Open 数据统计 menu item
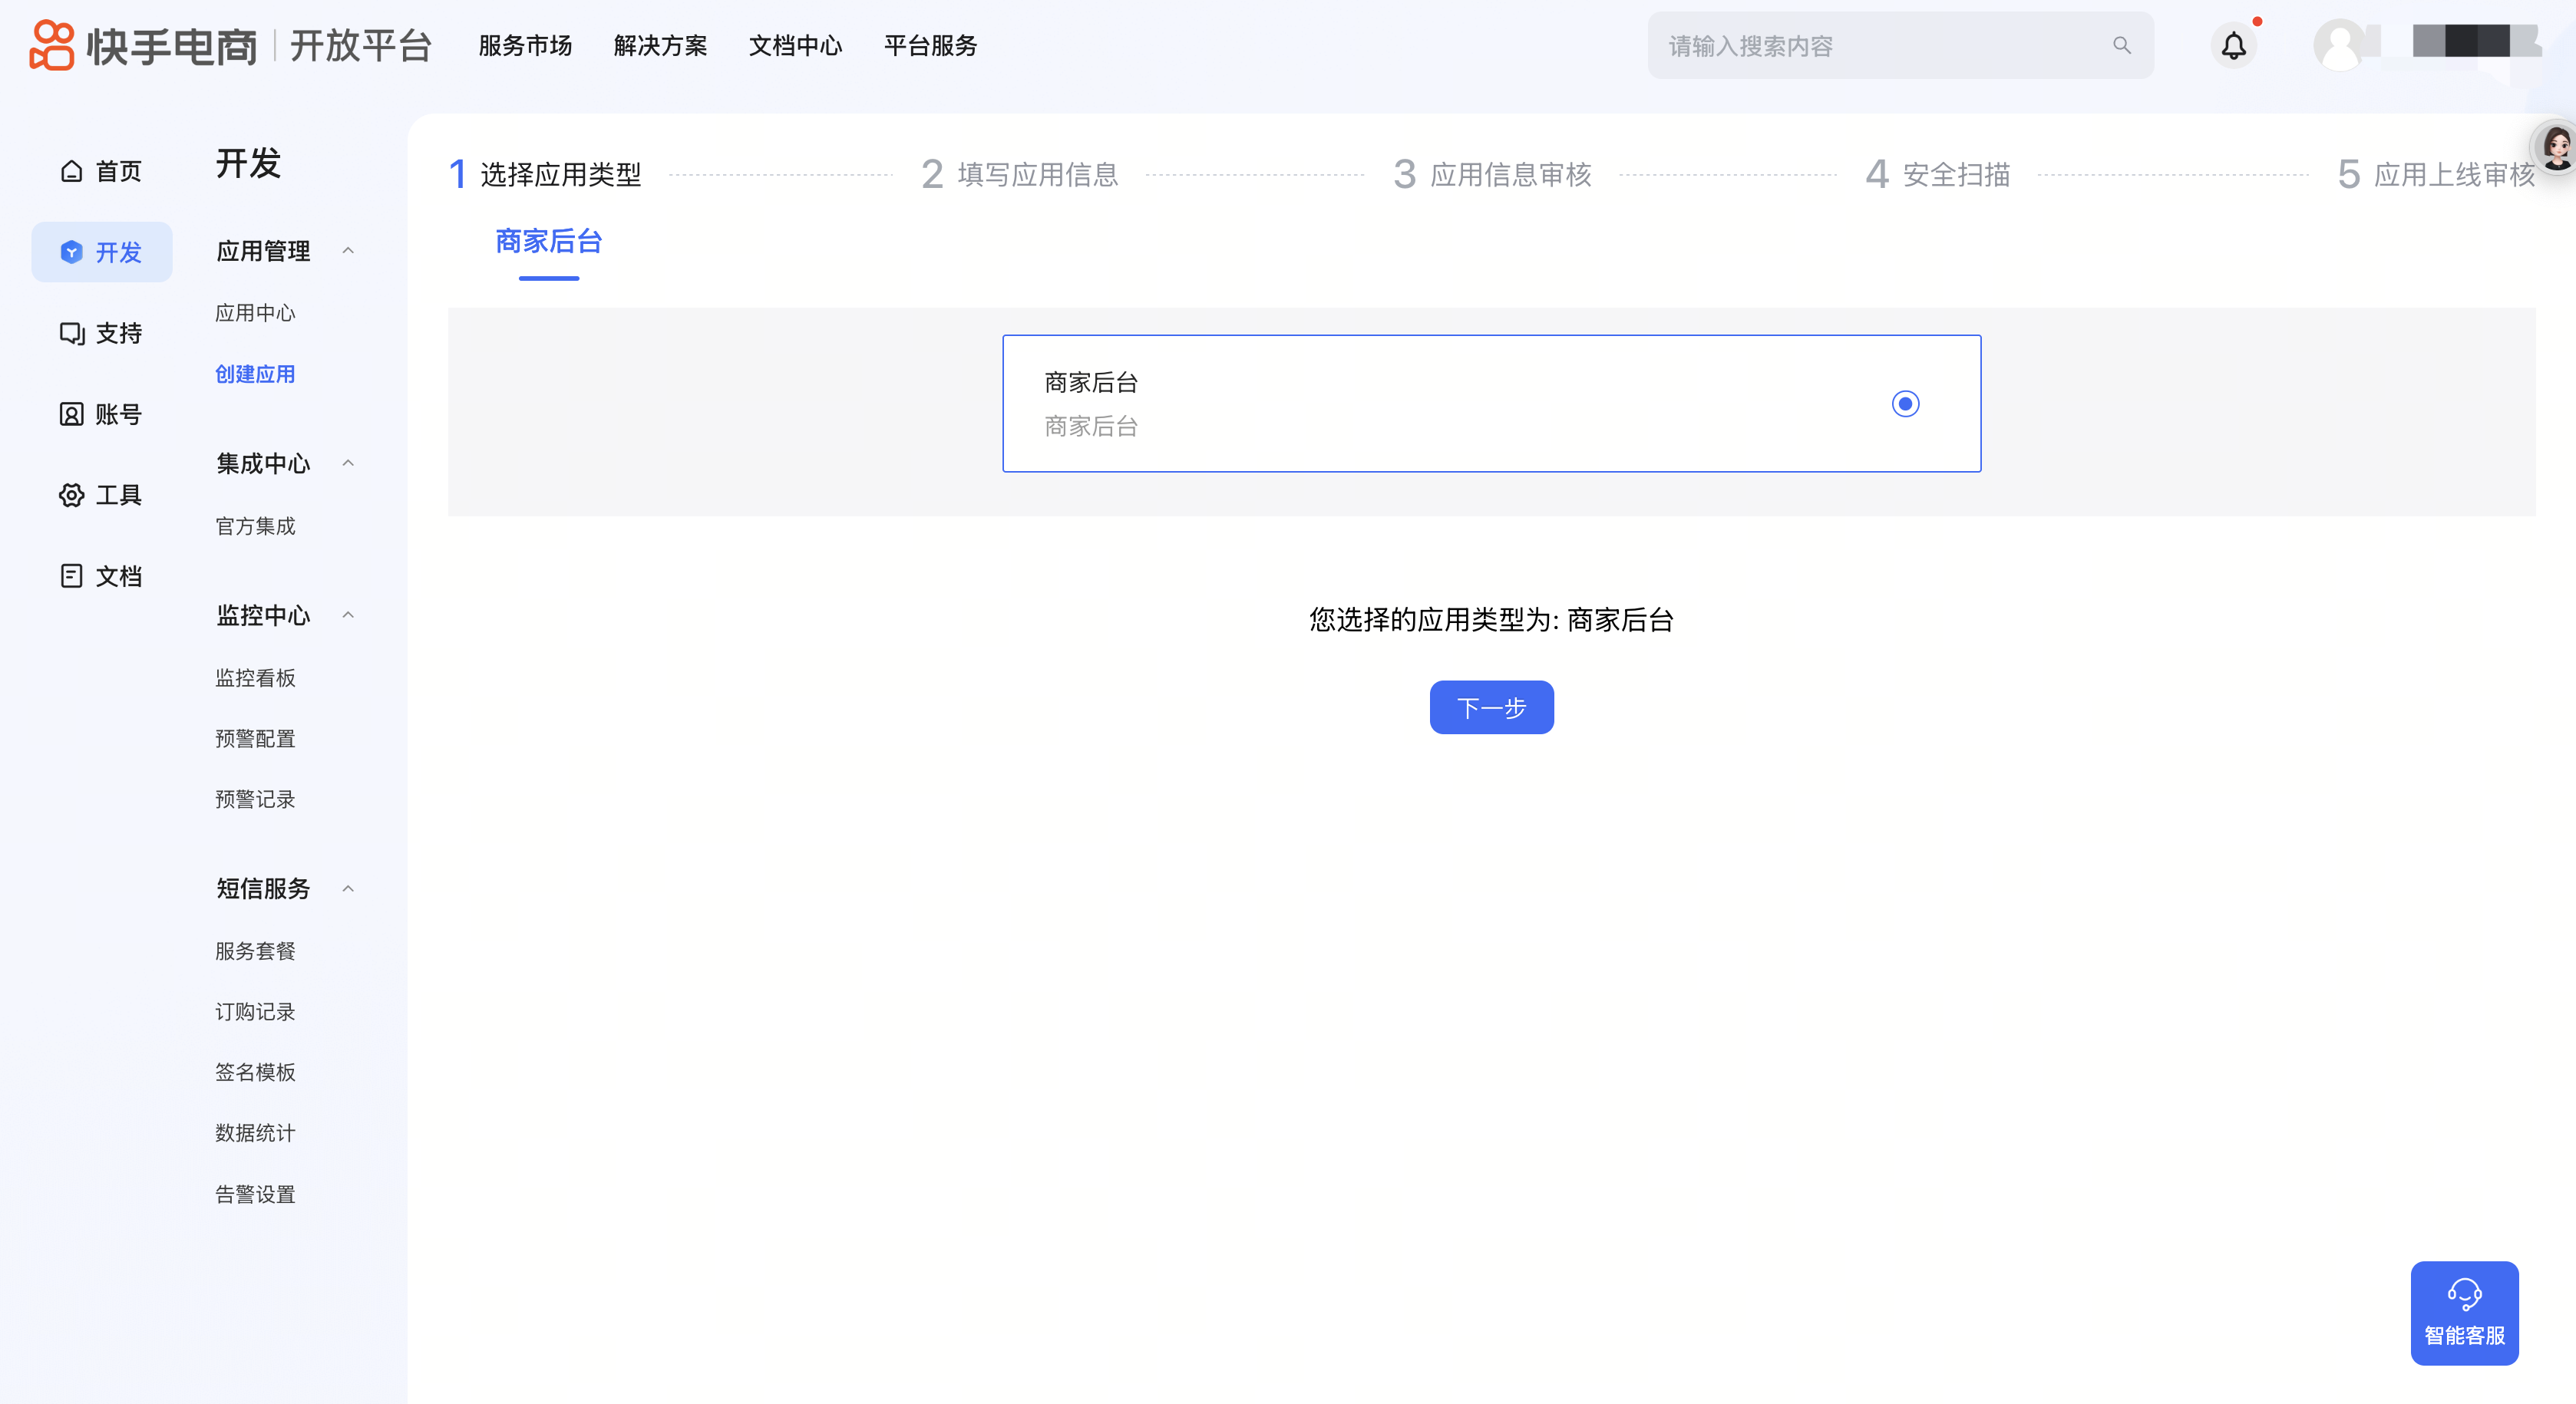The height and width of the screenshot is (1404, 2576). [x=255, y=1134]
